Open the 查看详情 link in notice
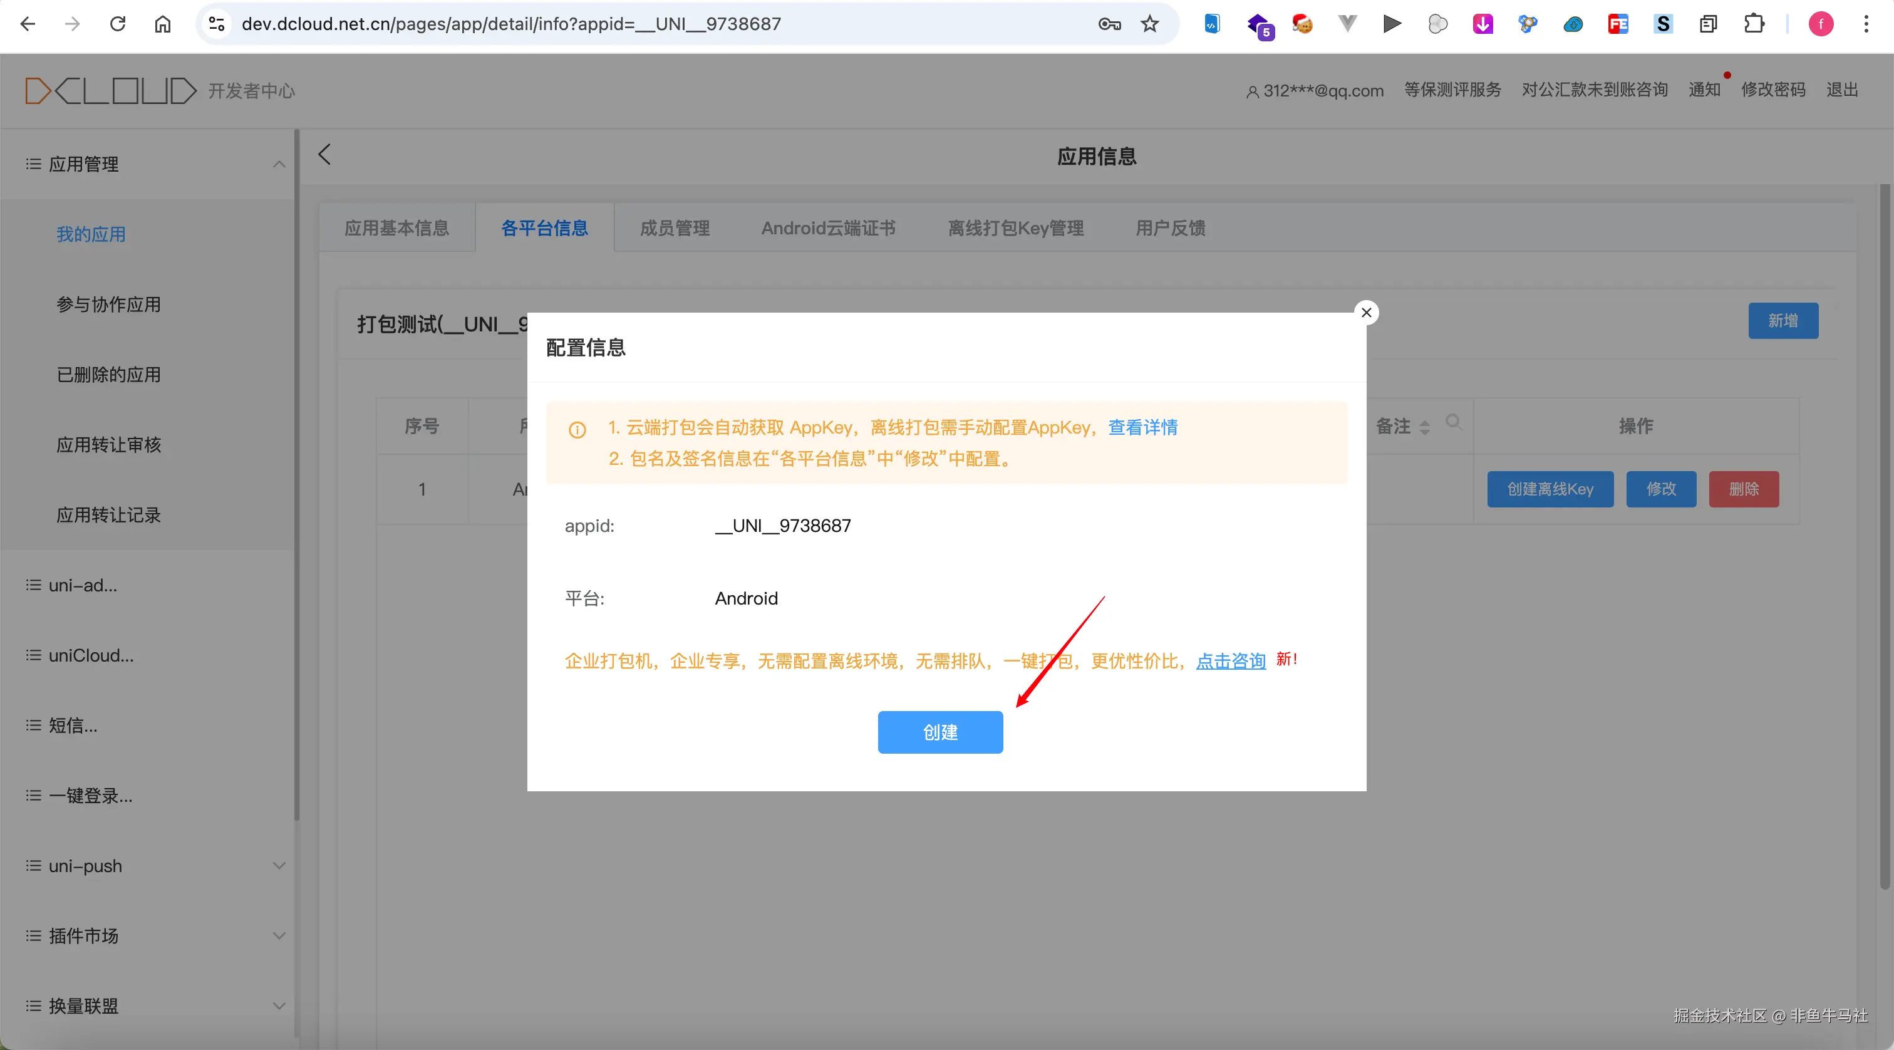 pyautogui.click(x=1142, y=427)
